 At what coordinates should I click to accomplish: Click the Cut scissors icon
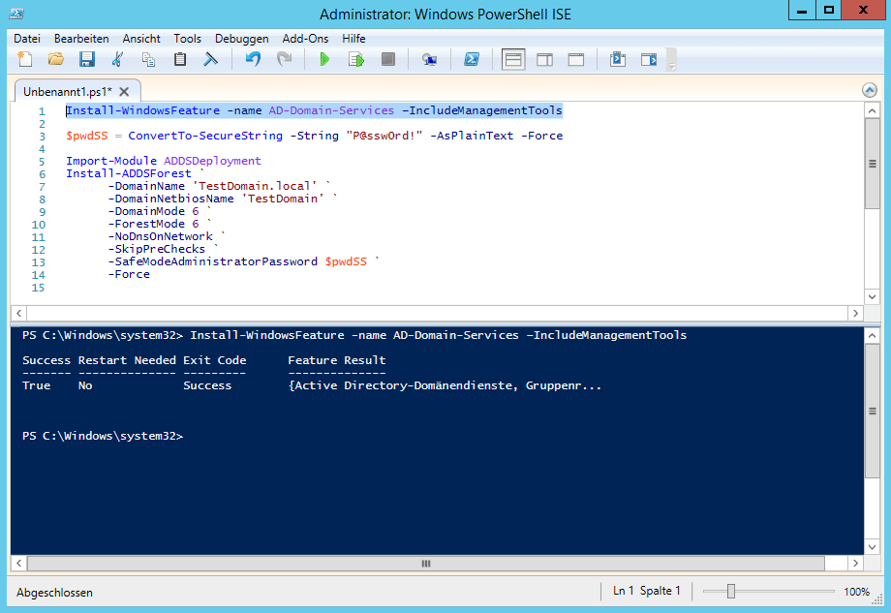(x=117, y=60)
